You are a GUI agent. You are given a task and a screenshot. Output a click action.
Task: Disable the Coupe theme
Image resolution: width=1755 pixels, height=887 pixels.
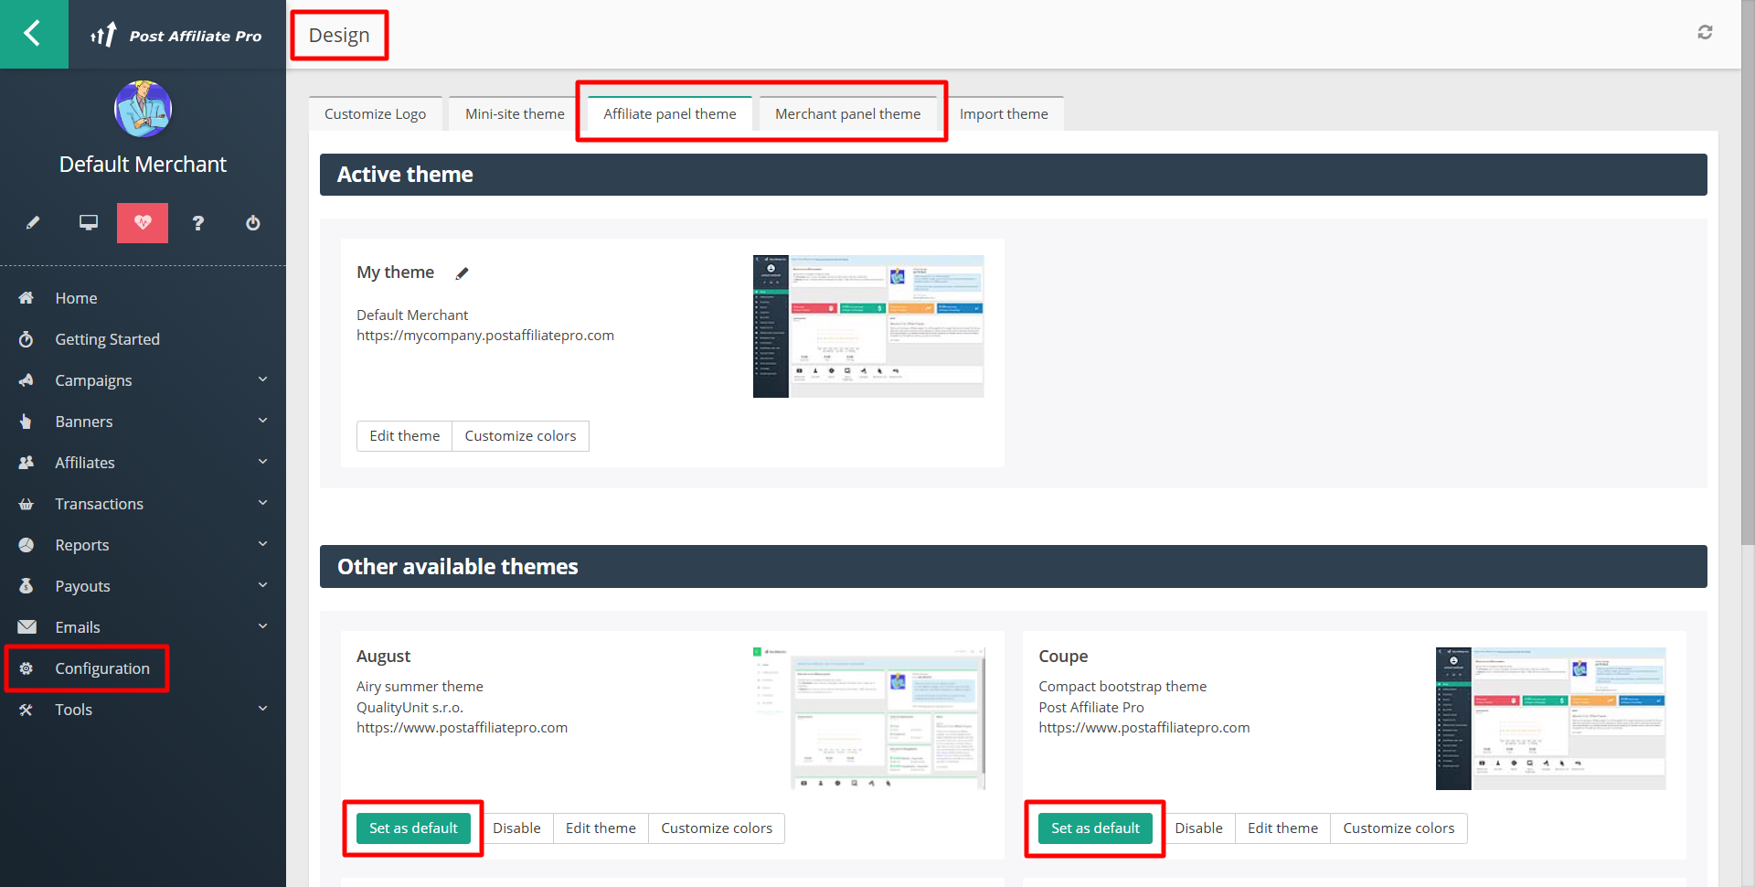pos(1197,828)
